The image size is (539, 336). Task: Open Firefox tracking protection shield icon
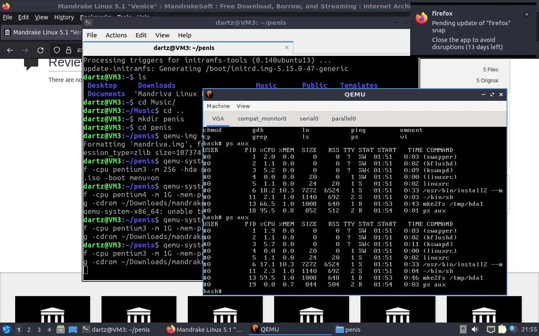pos(57,50)
